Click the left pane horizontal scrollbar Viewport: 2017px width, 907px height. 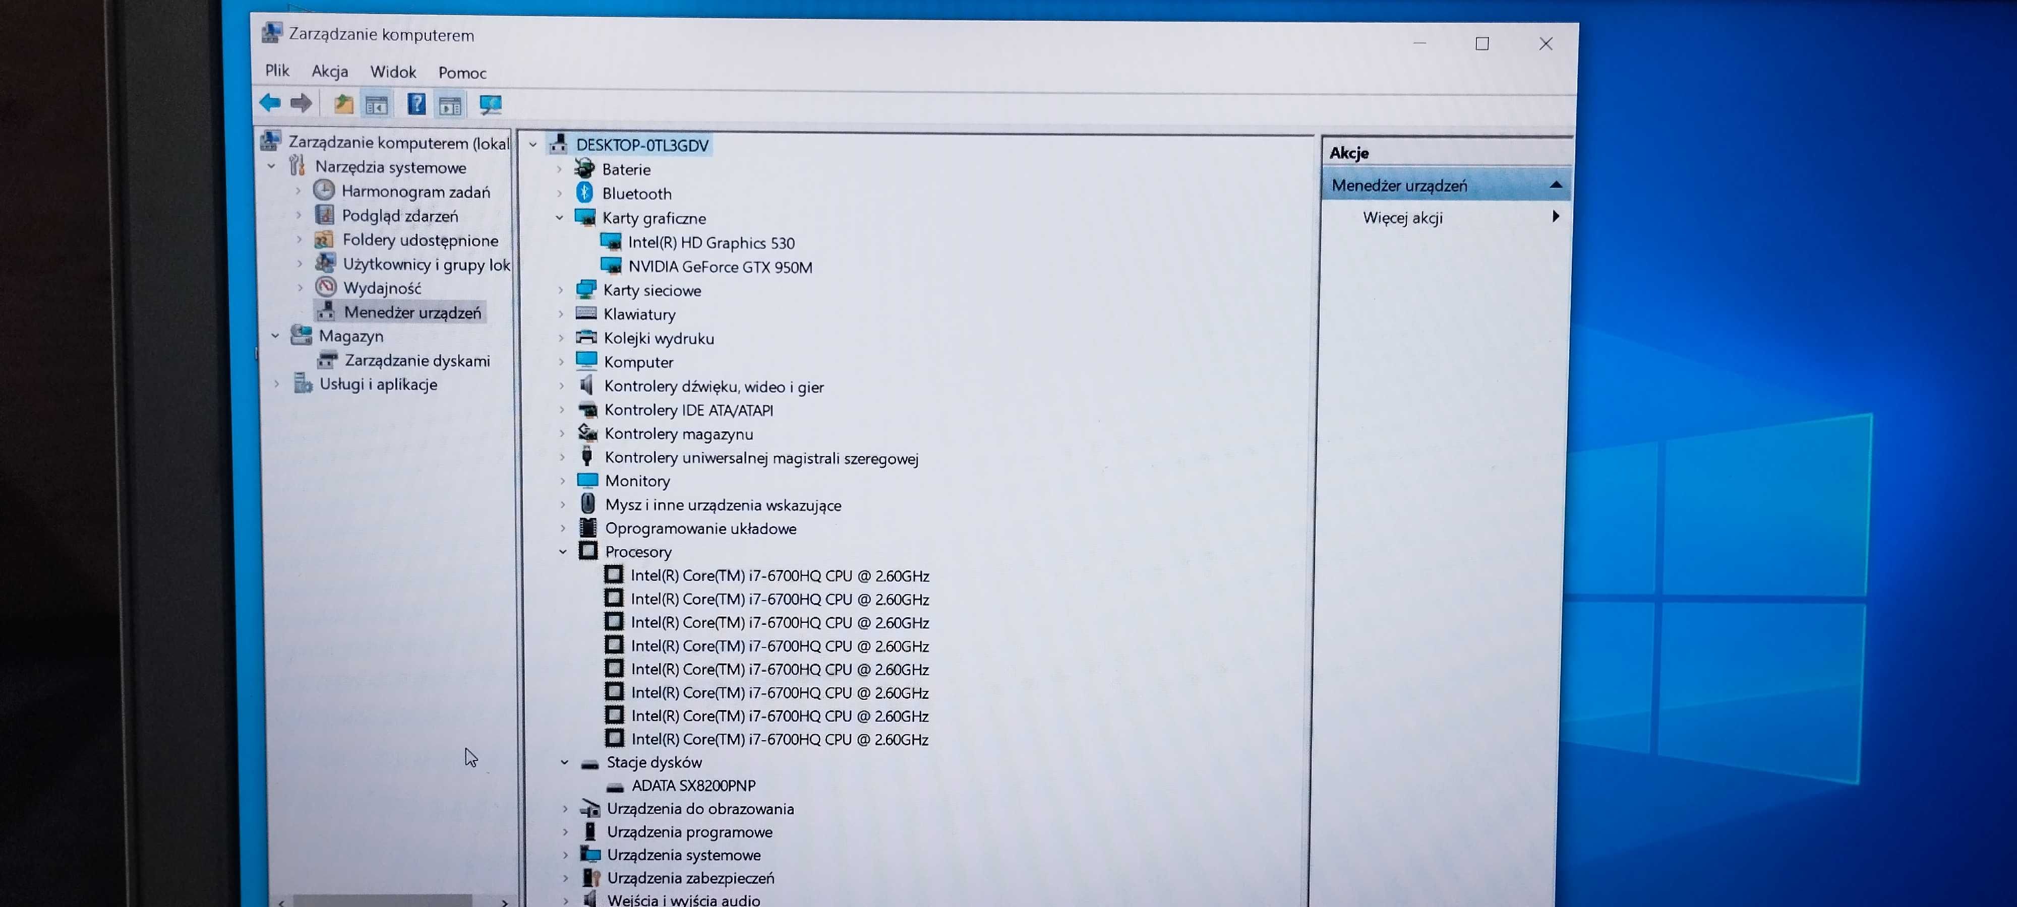coord(384,901)
